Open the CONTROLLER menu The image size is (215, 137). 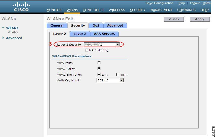coord(93,10)
